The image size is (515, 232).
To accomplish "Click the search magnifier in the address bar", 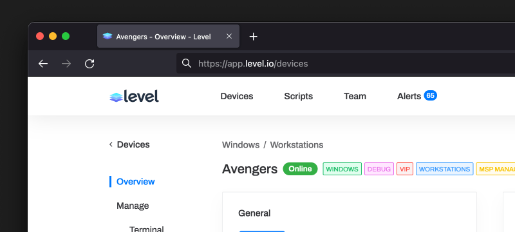I will click(187, 63).
